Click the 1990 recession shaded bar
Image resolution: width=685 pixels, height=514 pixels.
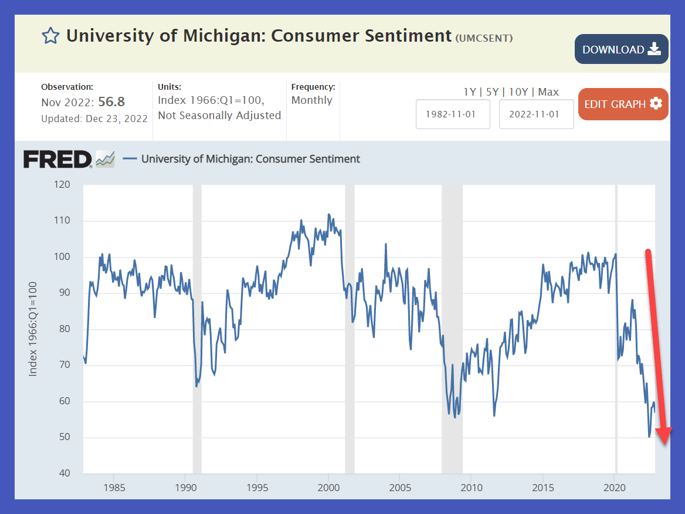coord(197,329)
